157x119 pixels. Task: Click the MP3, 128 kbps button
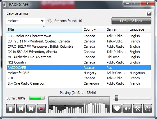pyautogui.click(x=131, y=21)
